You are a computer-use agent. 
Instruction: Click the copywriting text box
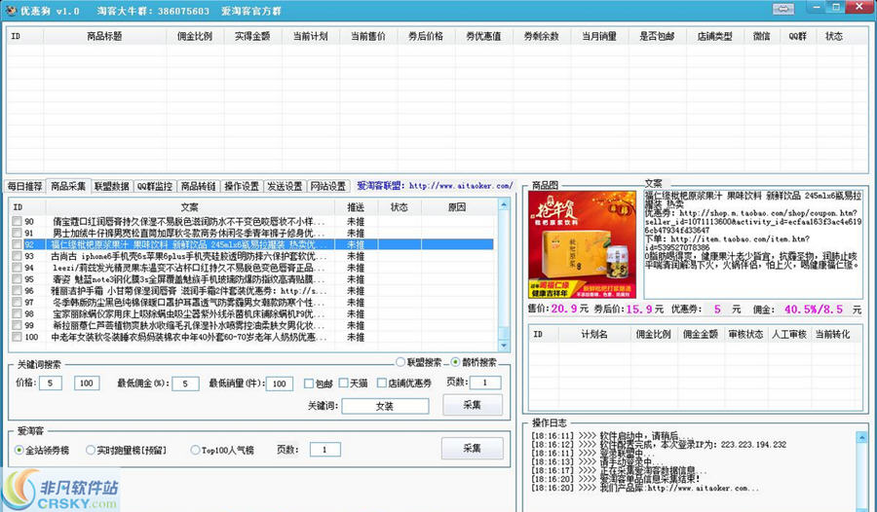[x=753, y=244]
